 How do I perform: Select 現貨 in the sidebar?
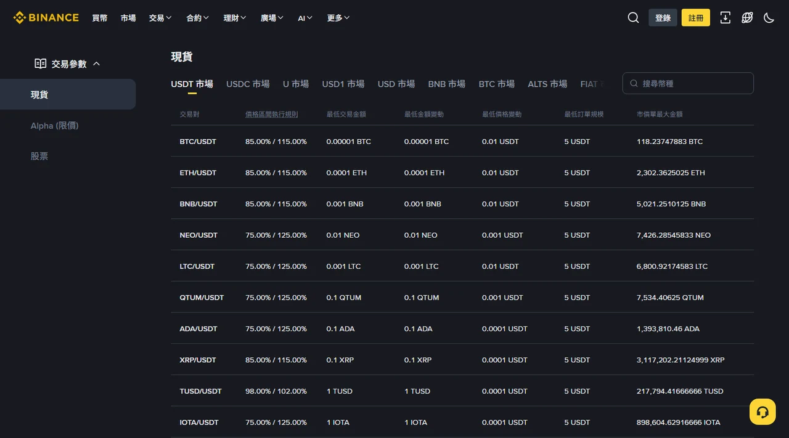click(x=68, y=94)
